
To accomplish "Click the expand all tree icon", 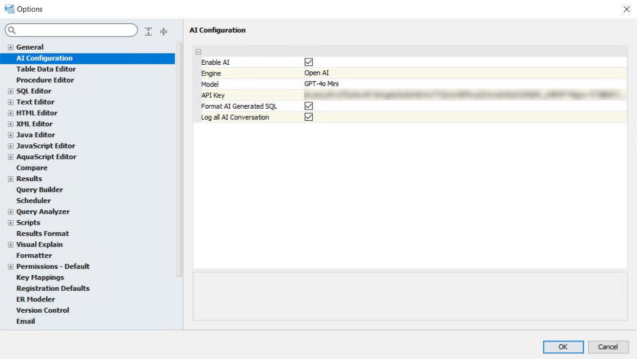I will coord(149,31).
